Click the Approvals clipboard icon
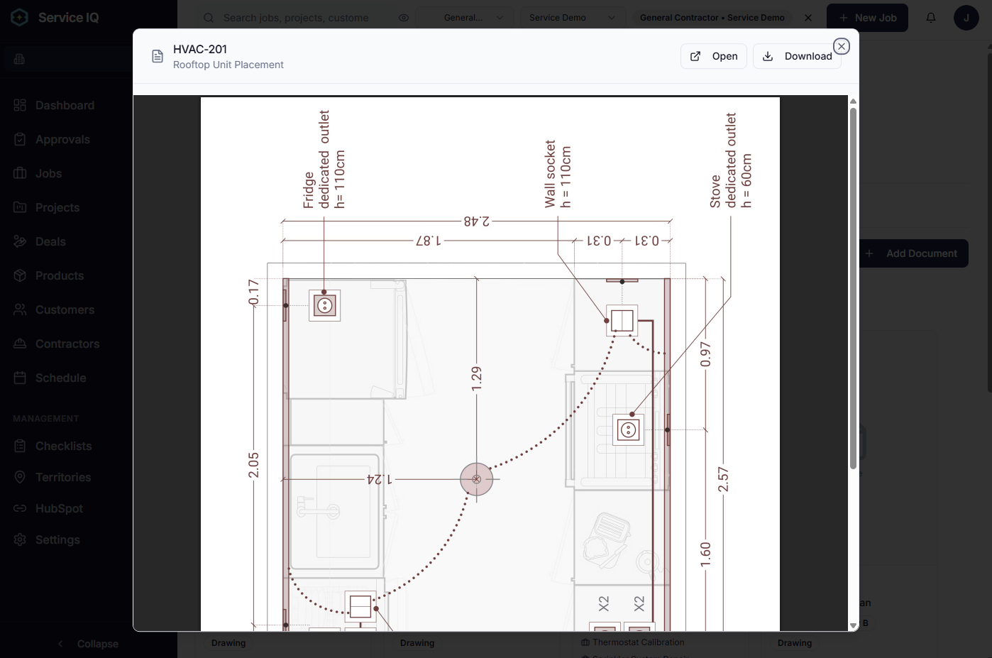Viewport: 992px width, 658px height. pyautogui.click(x=20, y=139)
